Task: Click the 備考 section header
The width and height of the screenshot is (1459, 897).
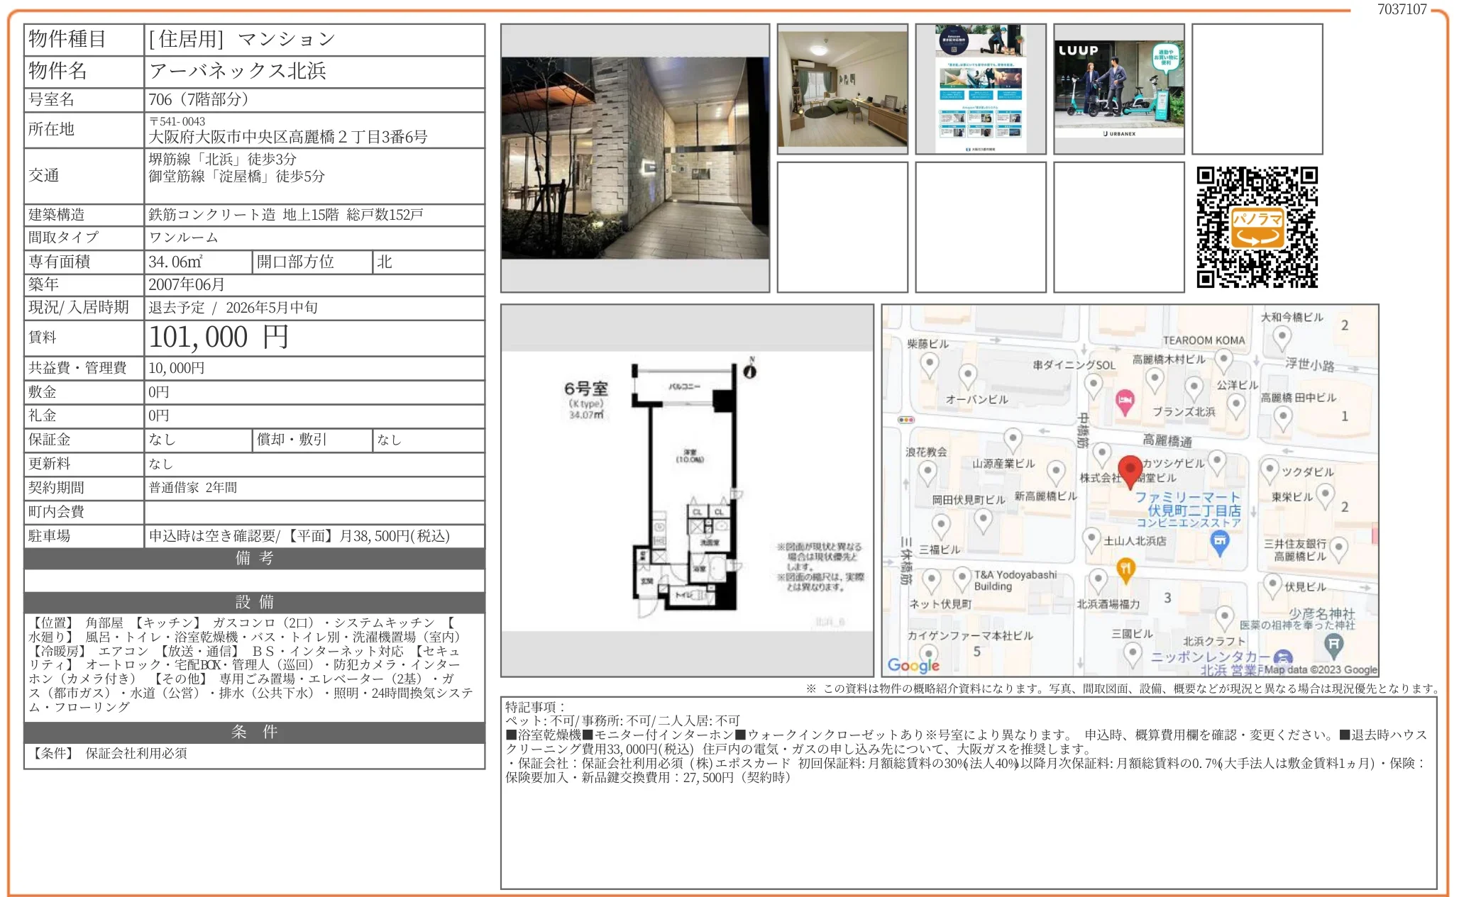Action: point(254,558)
